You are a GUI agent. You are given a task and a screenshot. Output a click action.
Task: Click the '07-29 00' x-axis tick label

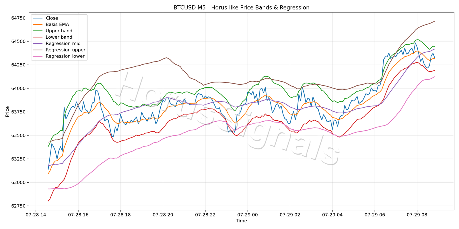click(248, 214)
